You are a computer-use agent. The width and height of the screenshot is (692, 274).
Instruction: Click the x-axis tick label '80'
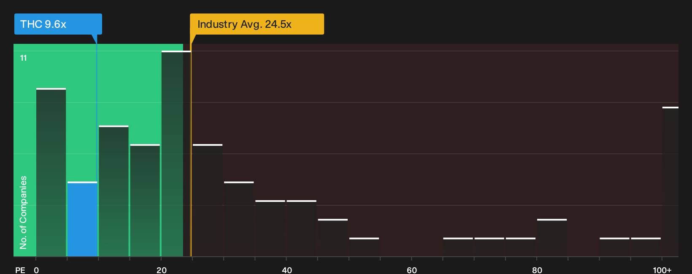click(537, 270)
